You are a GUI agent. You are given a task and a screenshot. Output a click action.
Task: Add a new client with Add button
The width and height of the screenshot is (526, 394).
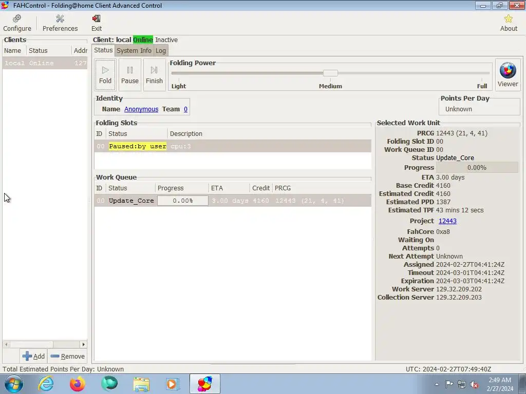[x=33, y=356]
